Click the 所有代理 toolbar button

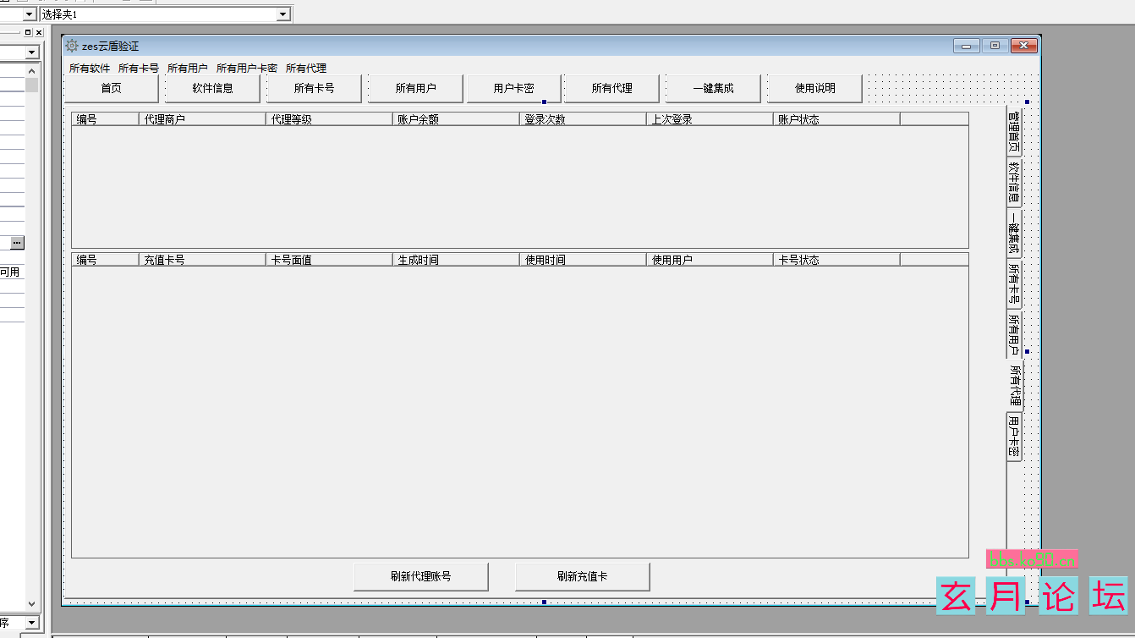pyautogui.click(x=612, y=88)
